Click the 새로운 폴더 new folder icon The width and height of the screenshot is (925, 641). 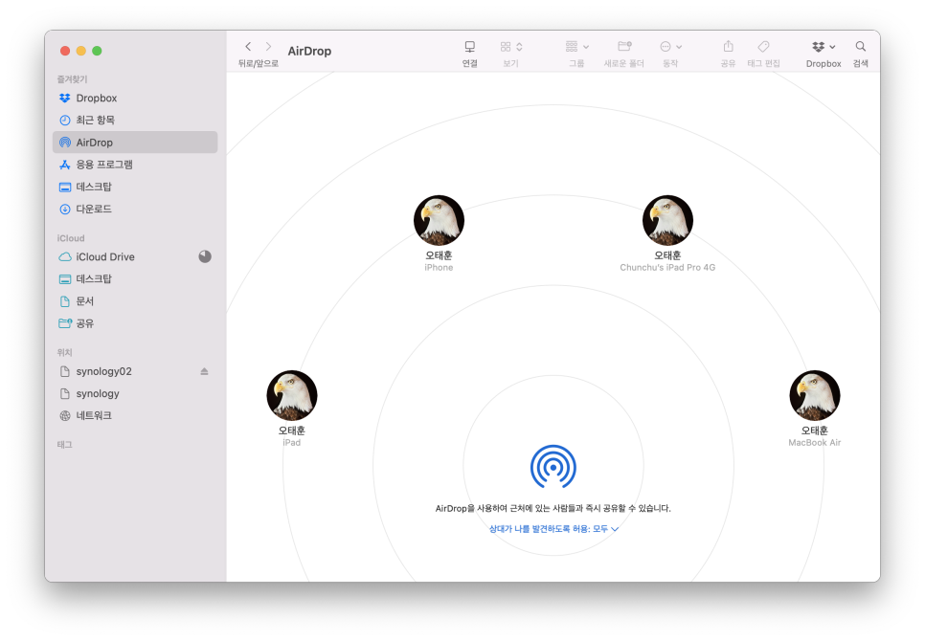point(624,47)
